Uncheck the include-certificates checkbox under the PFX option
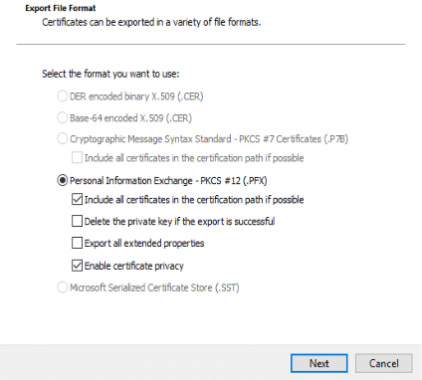Image resolution: width=422 pixels, height=380 pixels. pyautogui.click(x=77, y=199)
